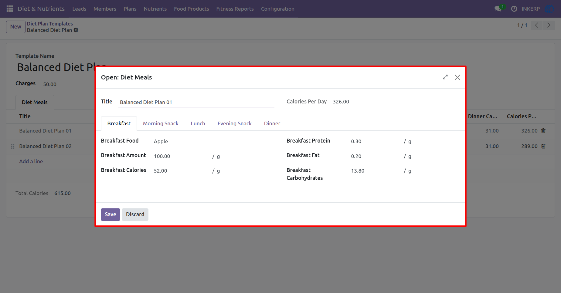Open the gear actions menu near the title

(76, 30)
